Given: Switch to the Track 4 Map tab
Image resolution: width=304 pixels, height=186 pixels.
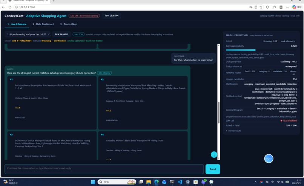Looking at the screenshot, I should tap(69, 24).
